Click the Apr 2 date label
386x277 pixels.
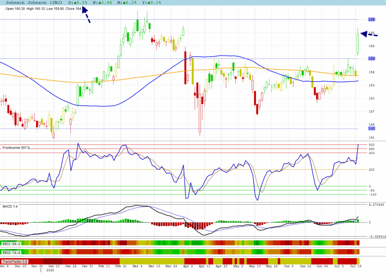pos(188,266)
